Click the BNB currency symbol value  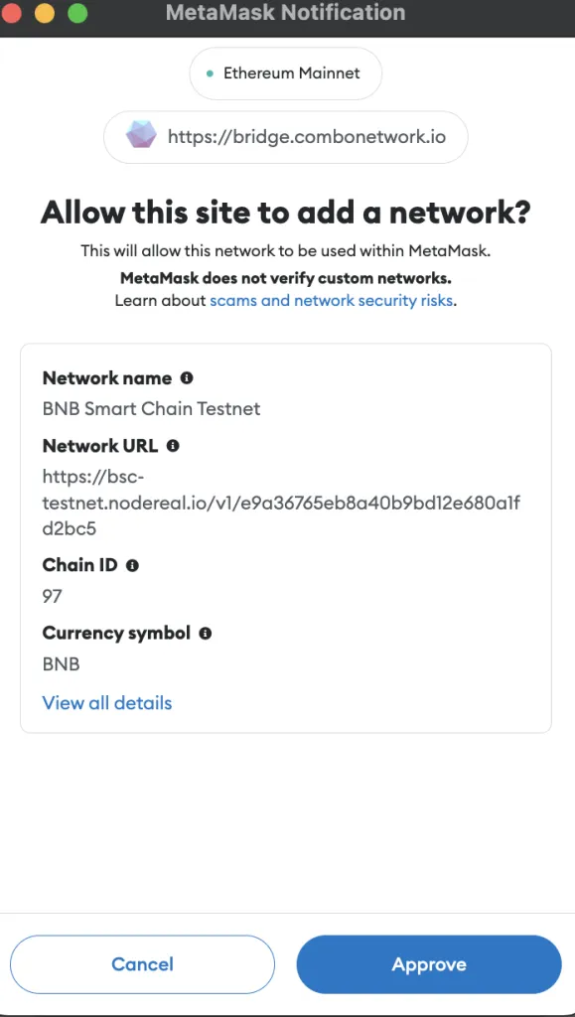tap(61, 664)
